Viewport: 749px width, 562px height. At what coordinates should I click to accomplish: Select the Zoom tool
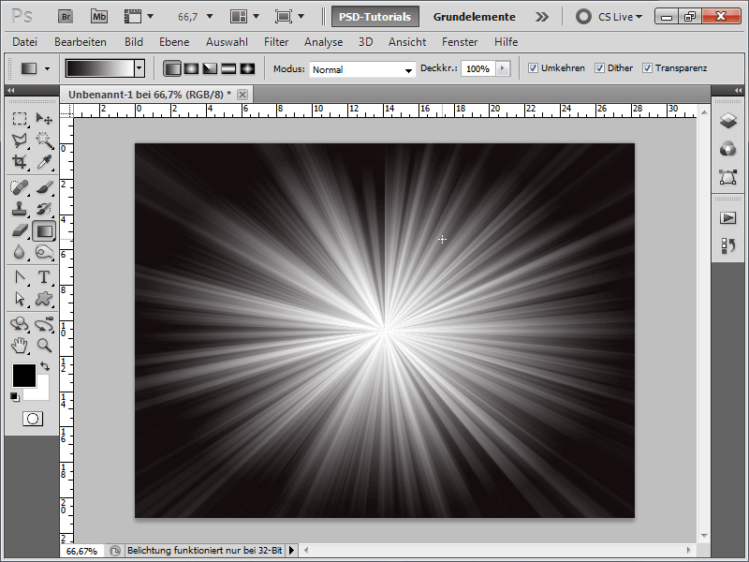44,346
